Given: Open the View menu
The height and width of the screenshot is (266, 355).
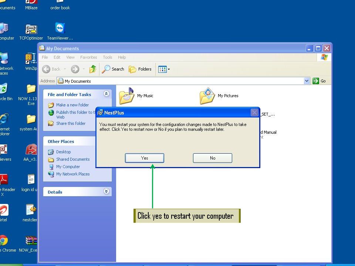Looking at the screenshot, I should tap(70, 57).
